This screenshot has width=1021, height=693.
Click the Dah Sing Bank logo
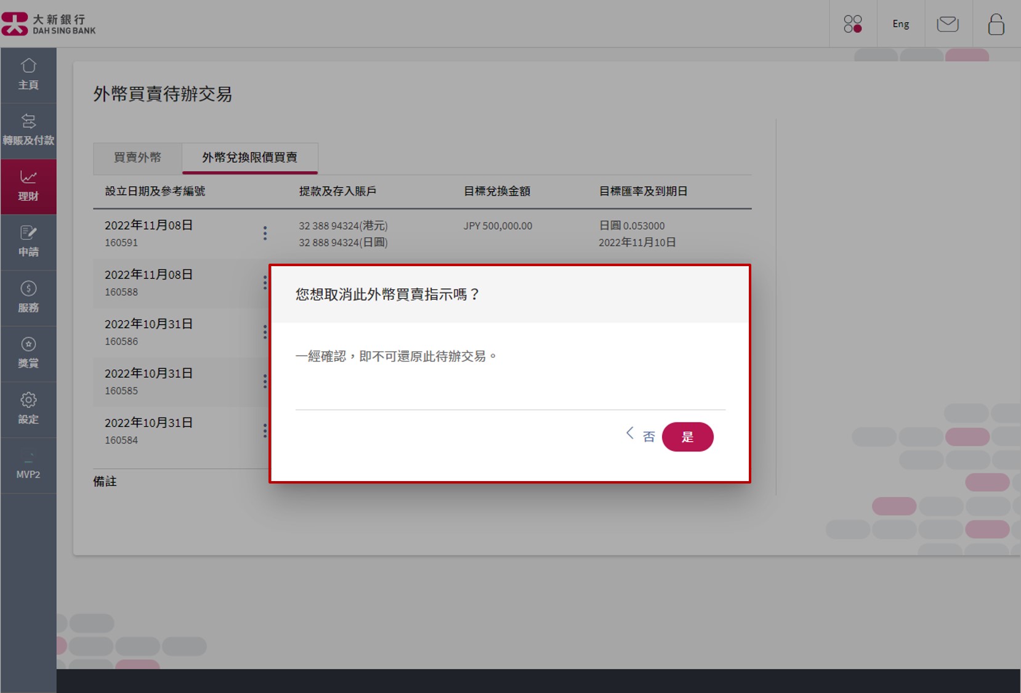tap(49, 23)
